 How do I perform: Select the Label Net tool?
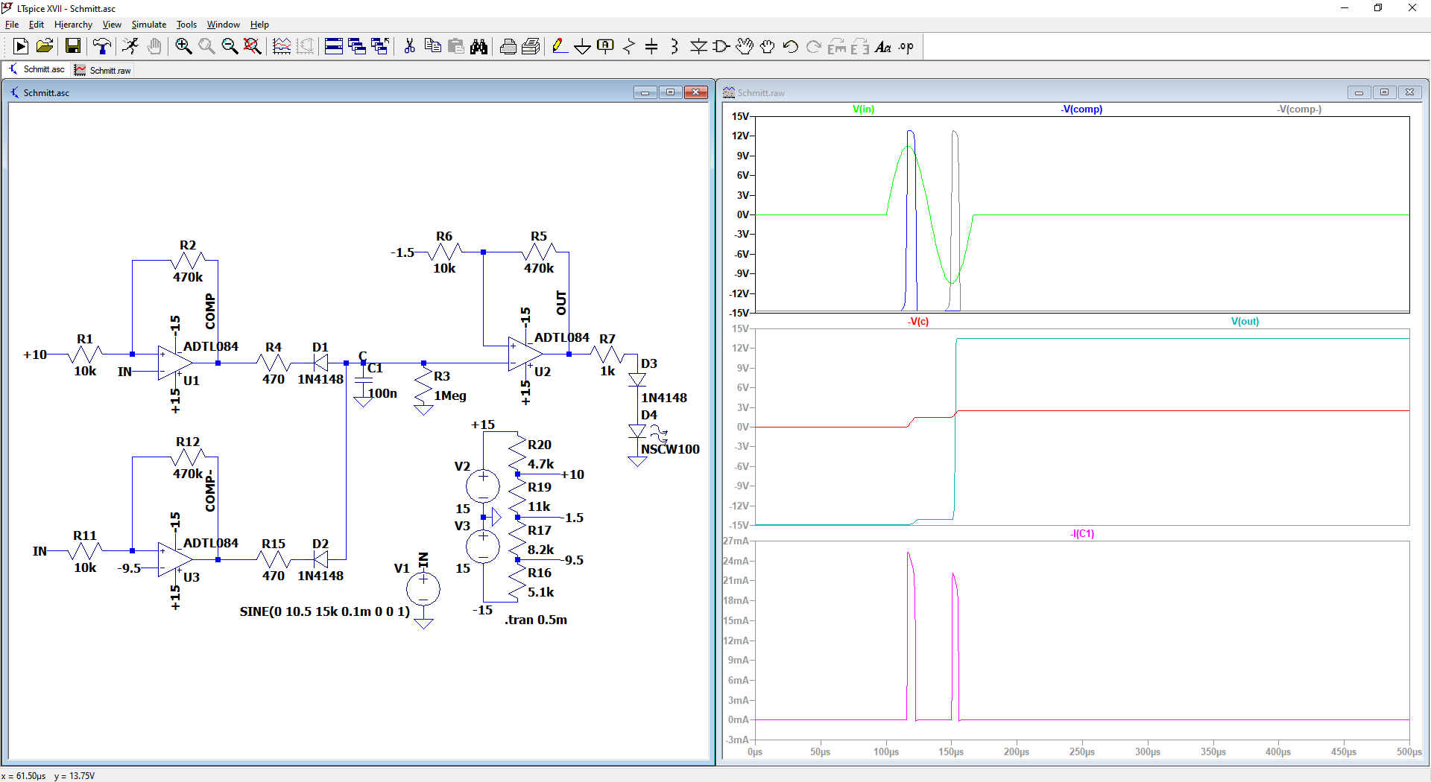point(606,47)
